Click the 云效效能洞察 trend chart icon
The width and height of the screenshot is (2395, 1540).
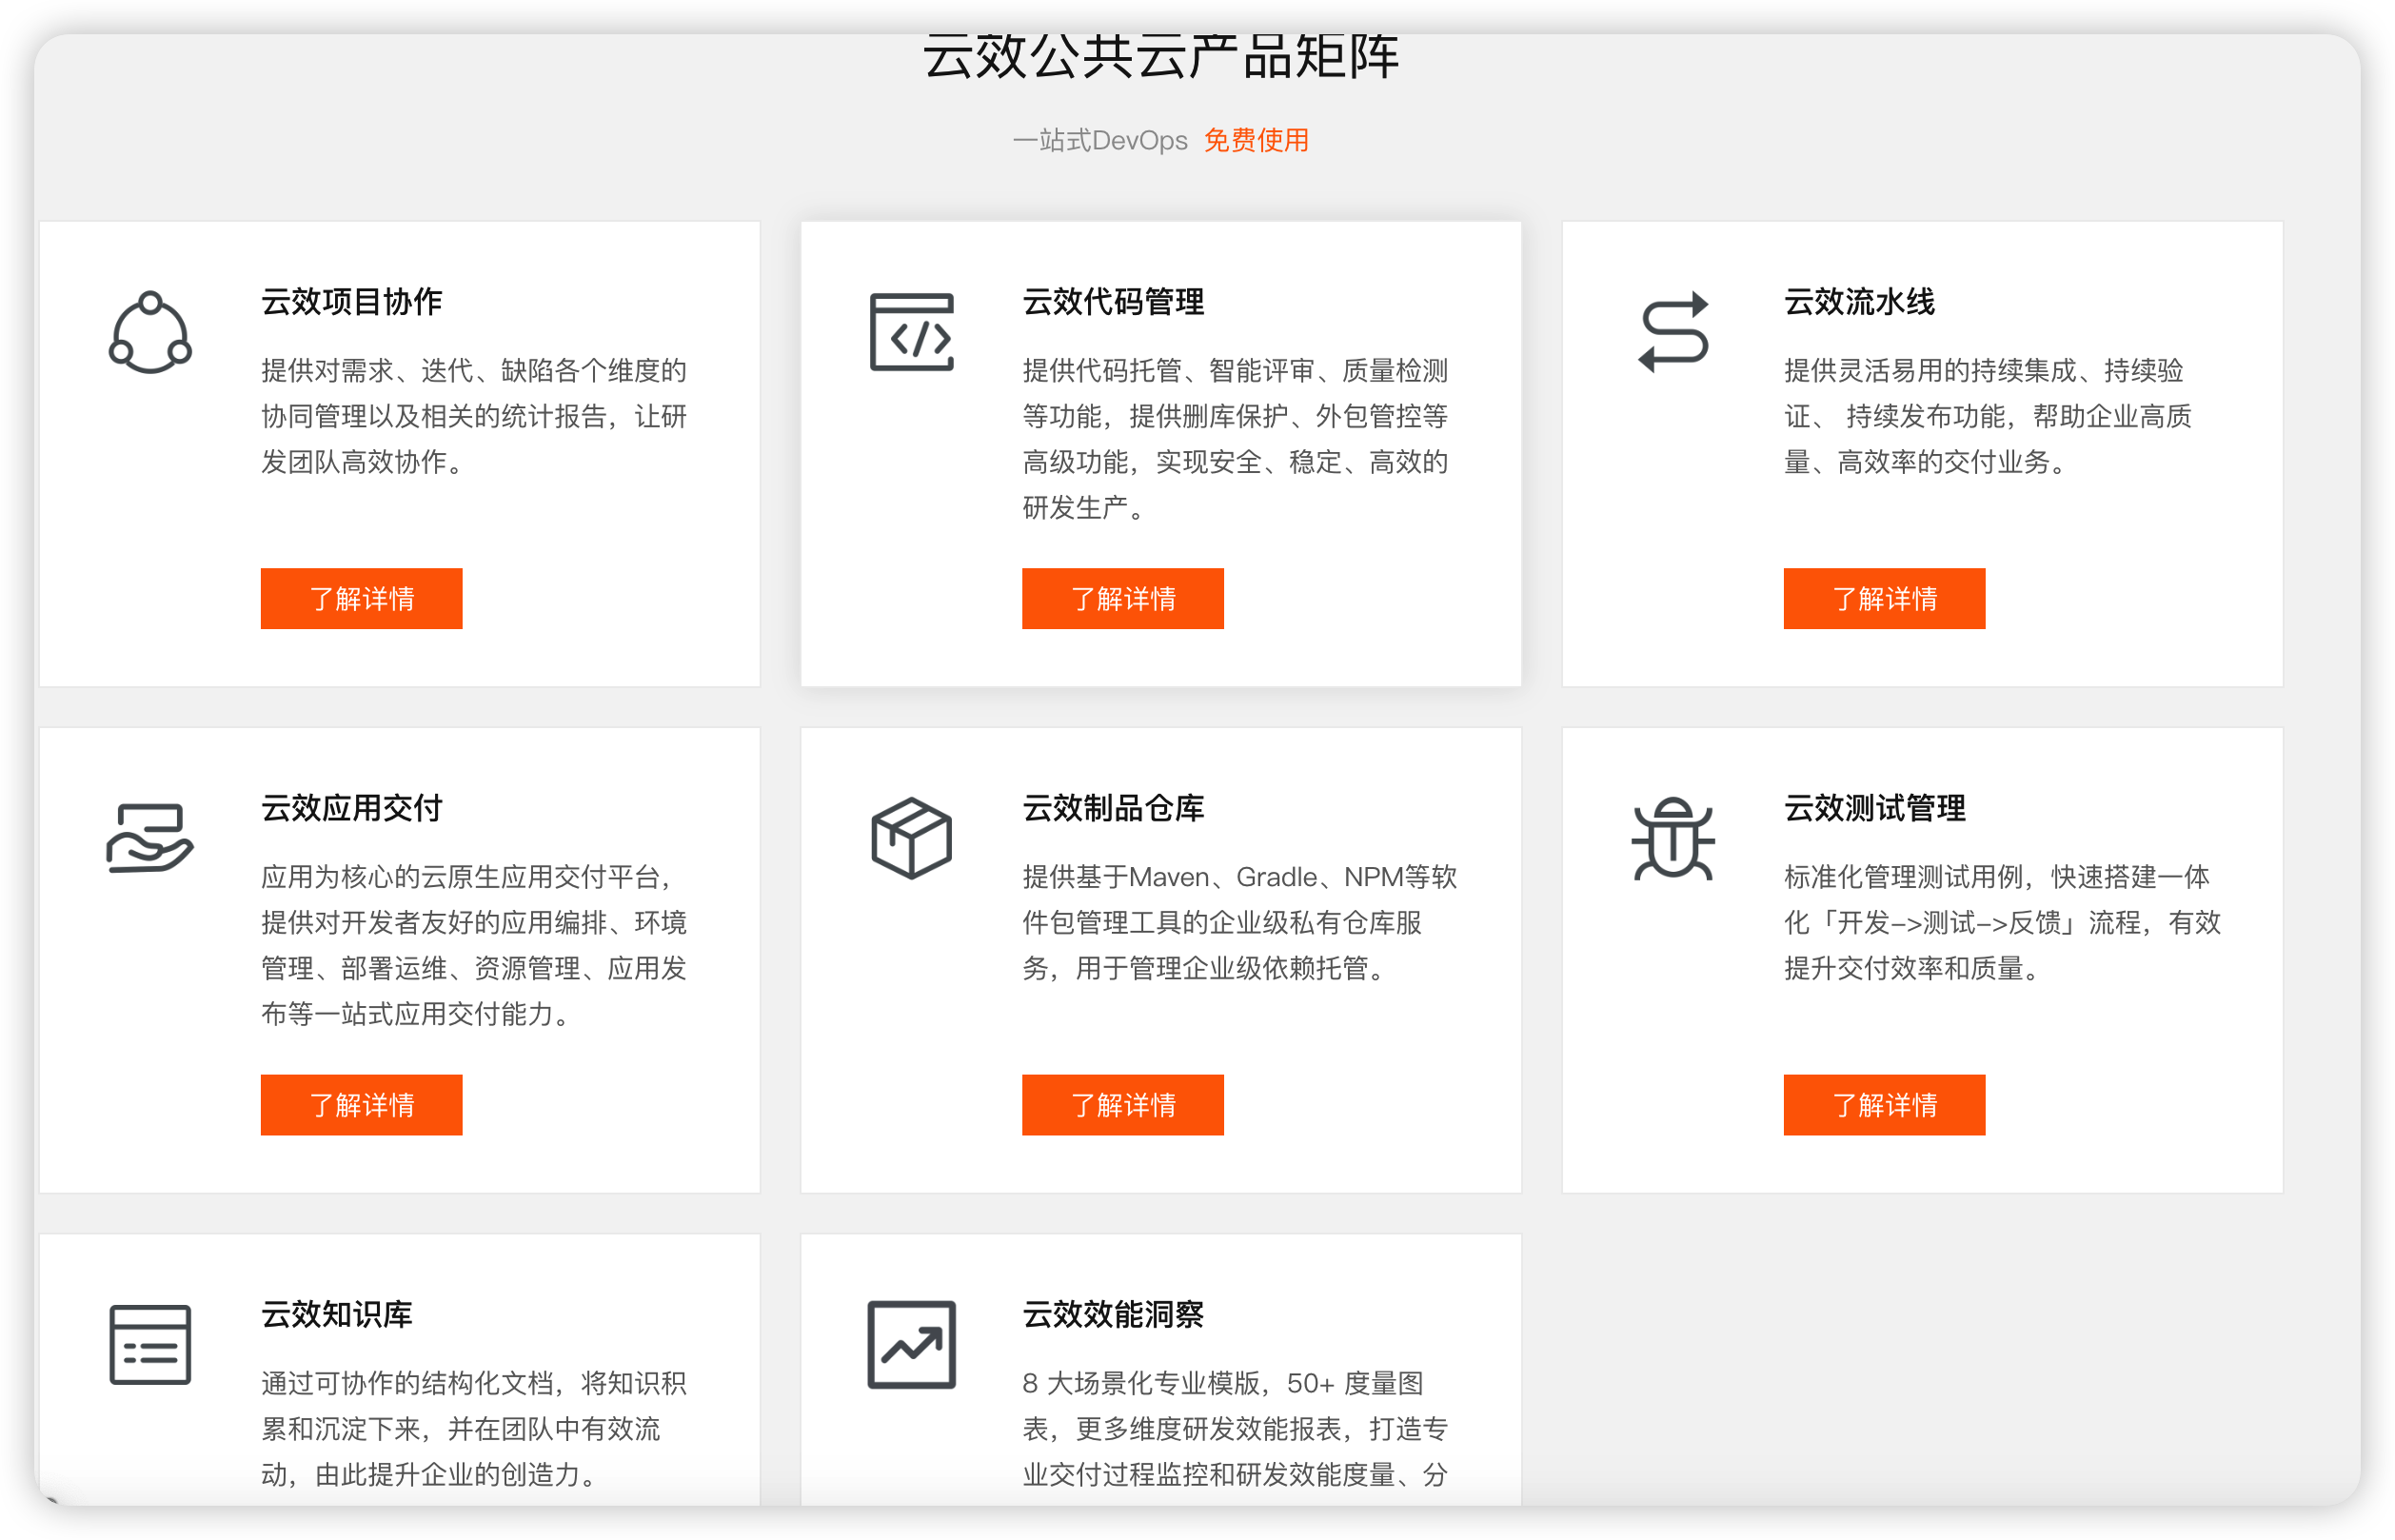tap(911, 1344)
